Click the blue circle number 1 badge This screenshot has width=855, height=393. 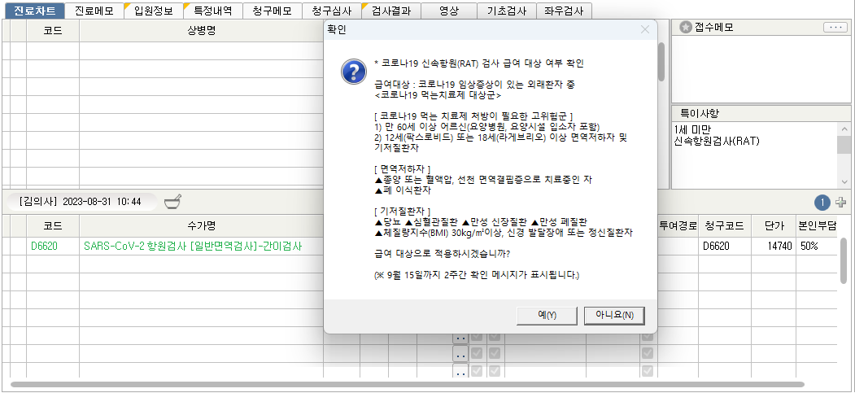pos(822,202)
